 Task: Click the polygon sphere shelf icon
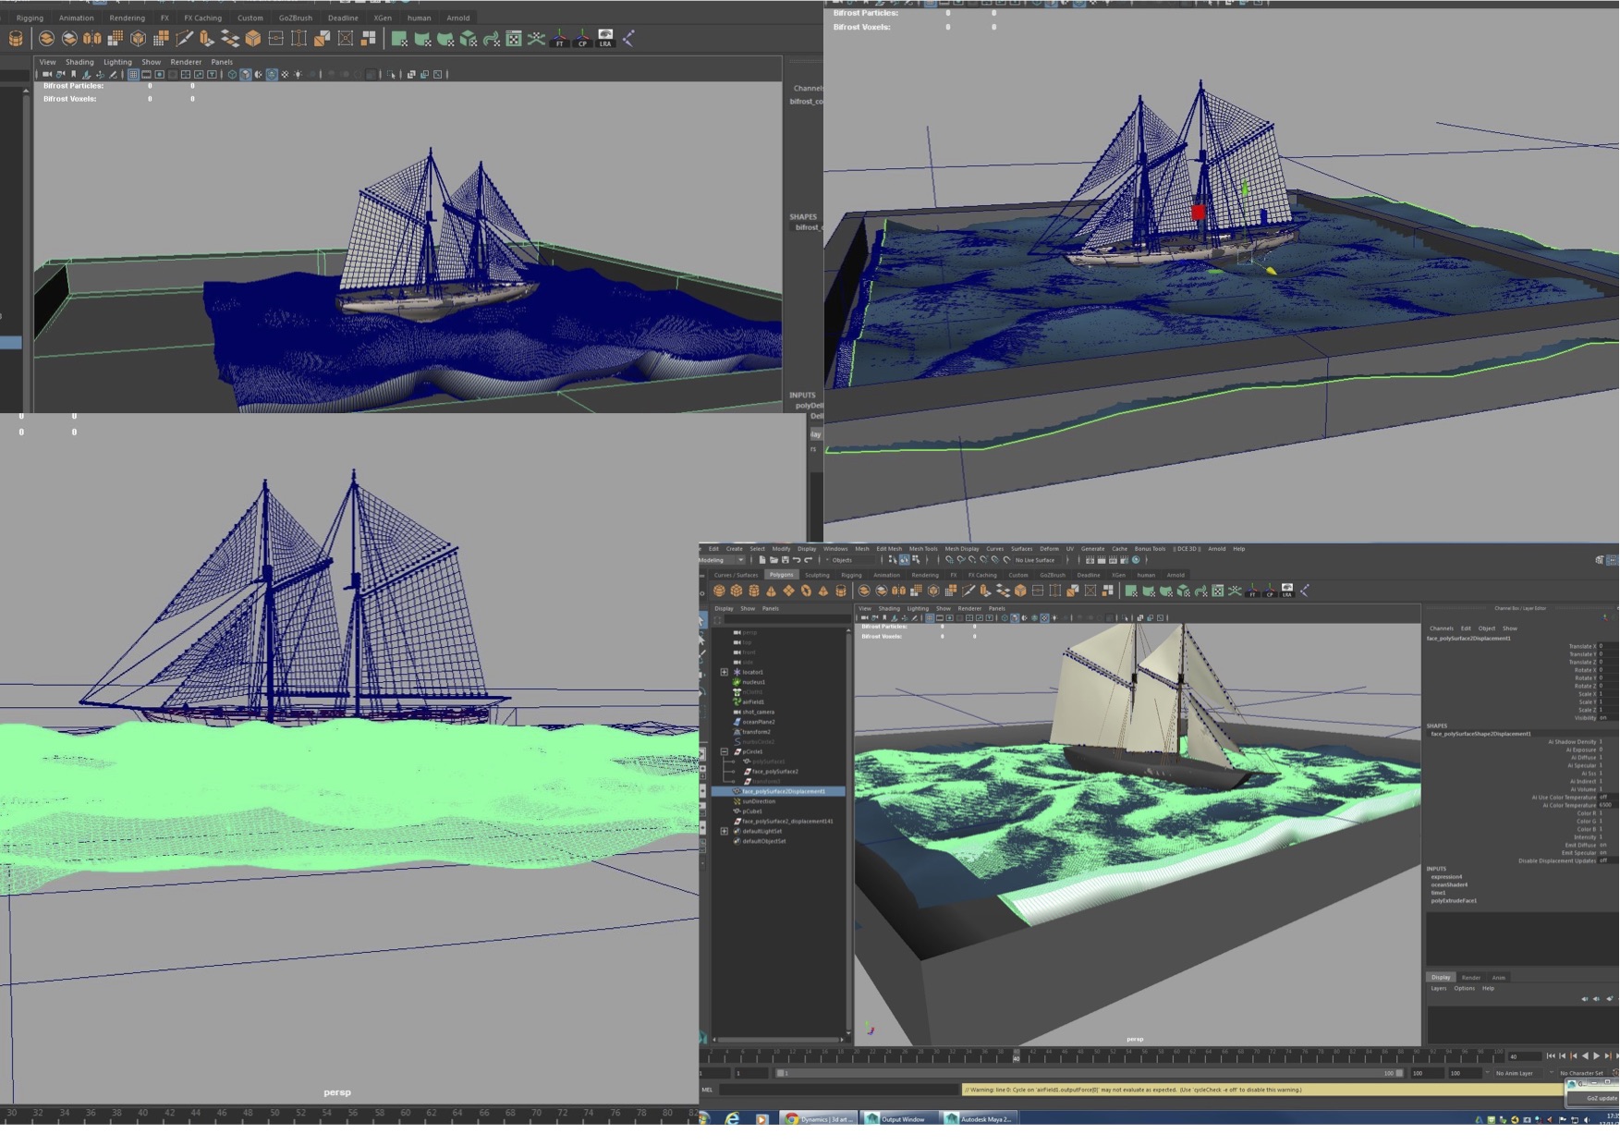click(719, 591)
